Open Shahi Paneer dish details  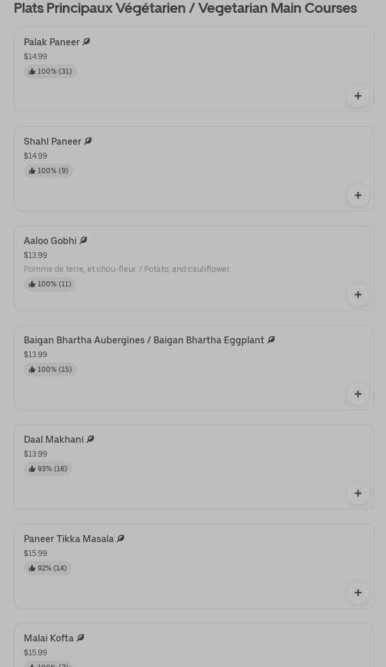tap(52, 141)
